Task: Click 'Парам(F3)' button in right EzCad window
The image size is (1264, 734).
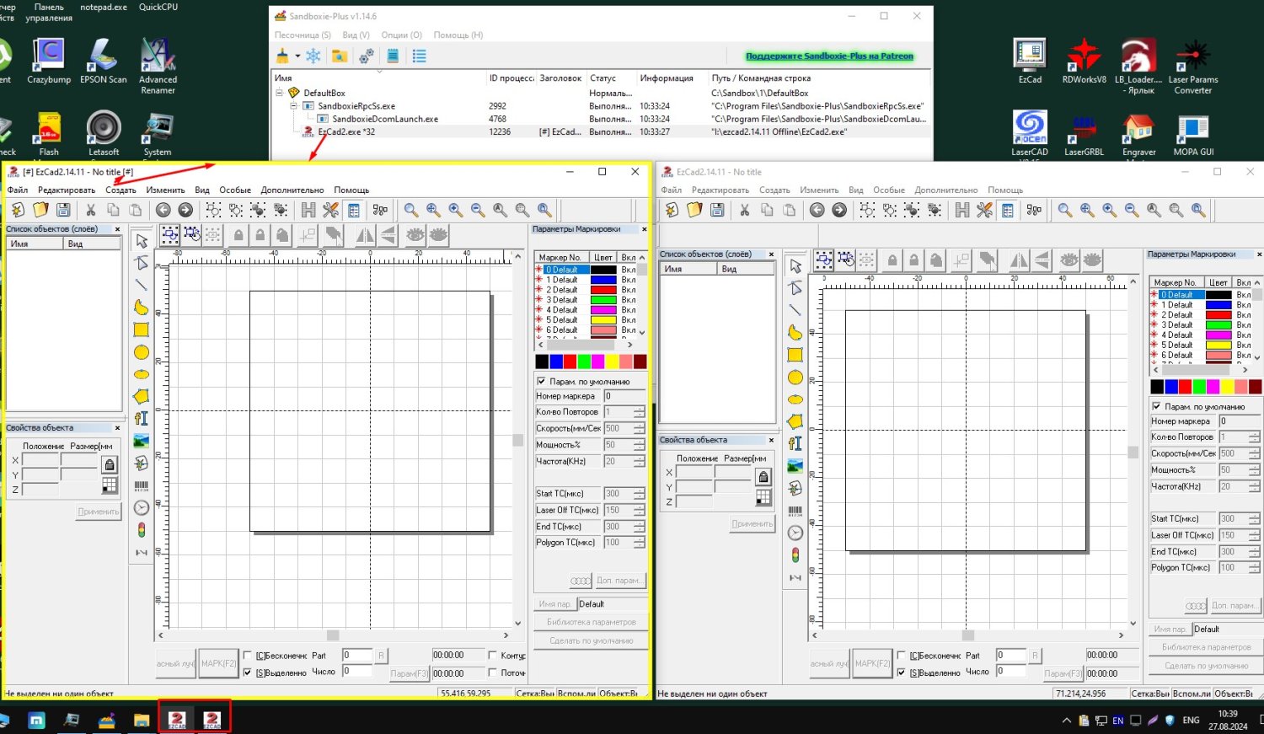Action: click(x=1063, y=673)
